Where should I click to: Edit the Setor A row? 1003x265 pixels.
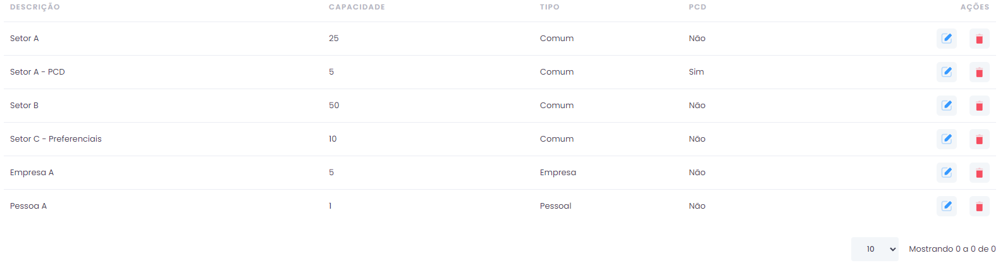[x=946, y=39]
